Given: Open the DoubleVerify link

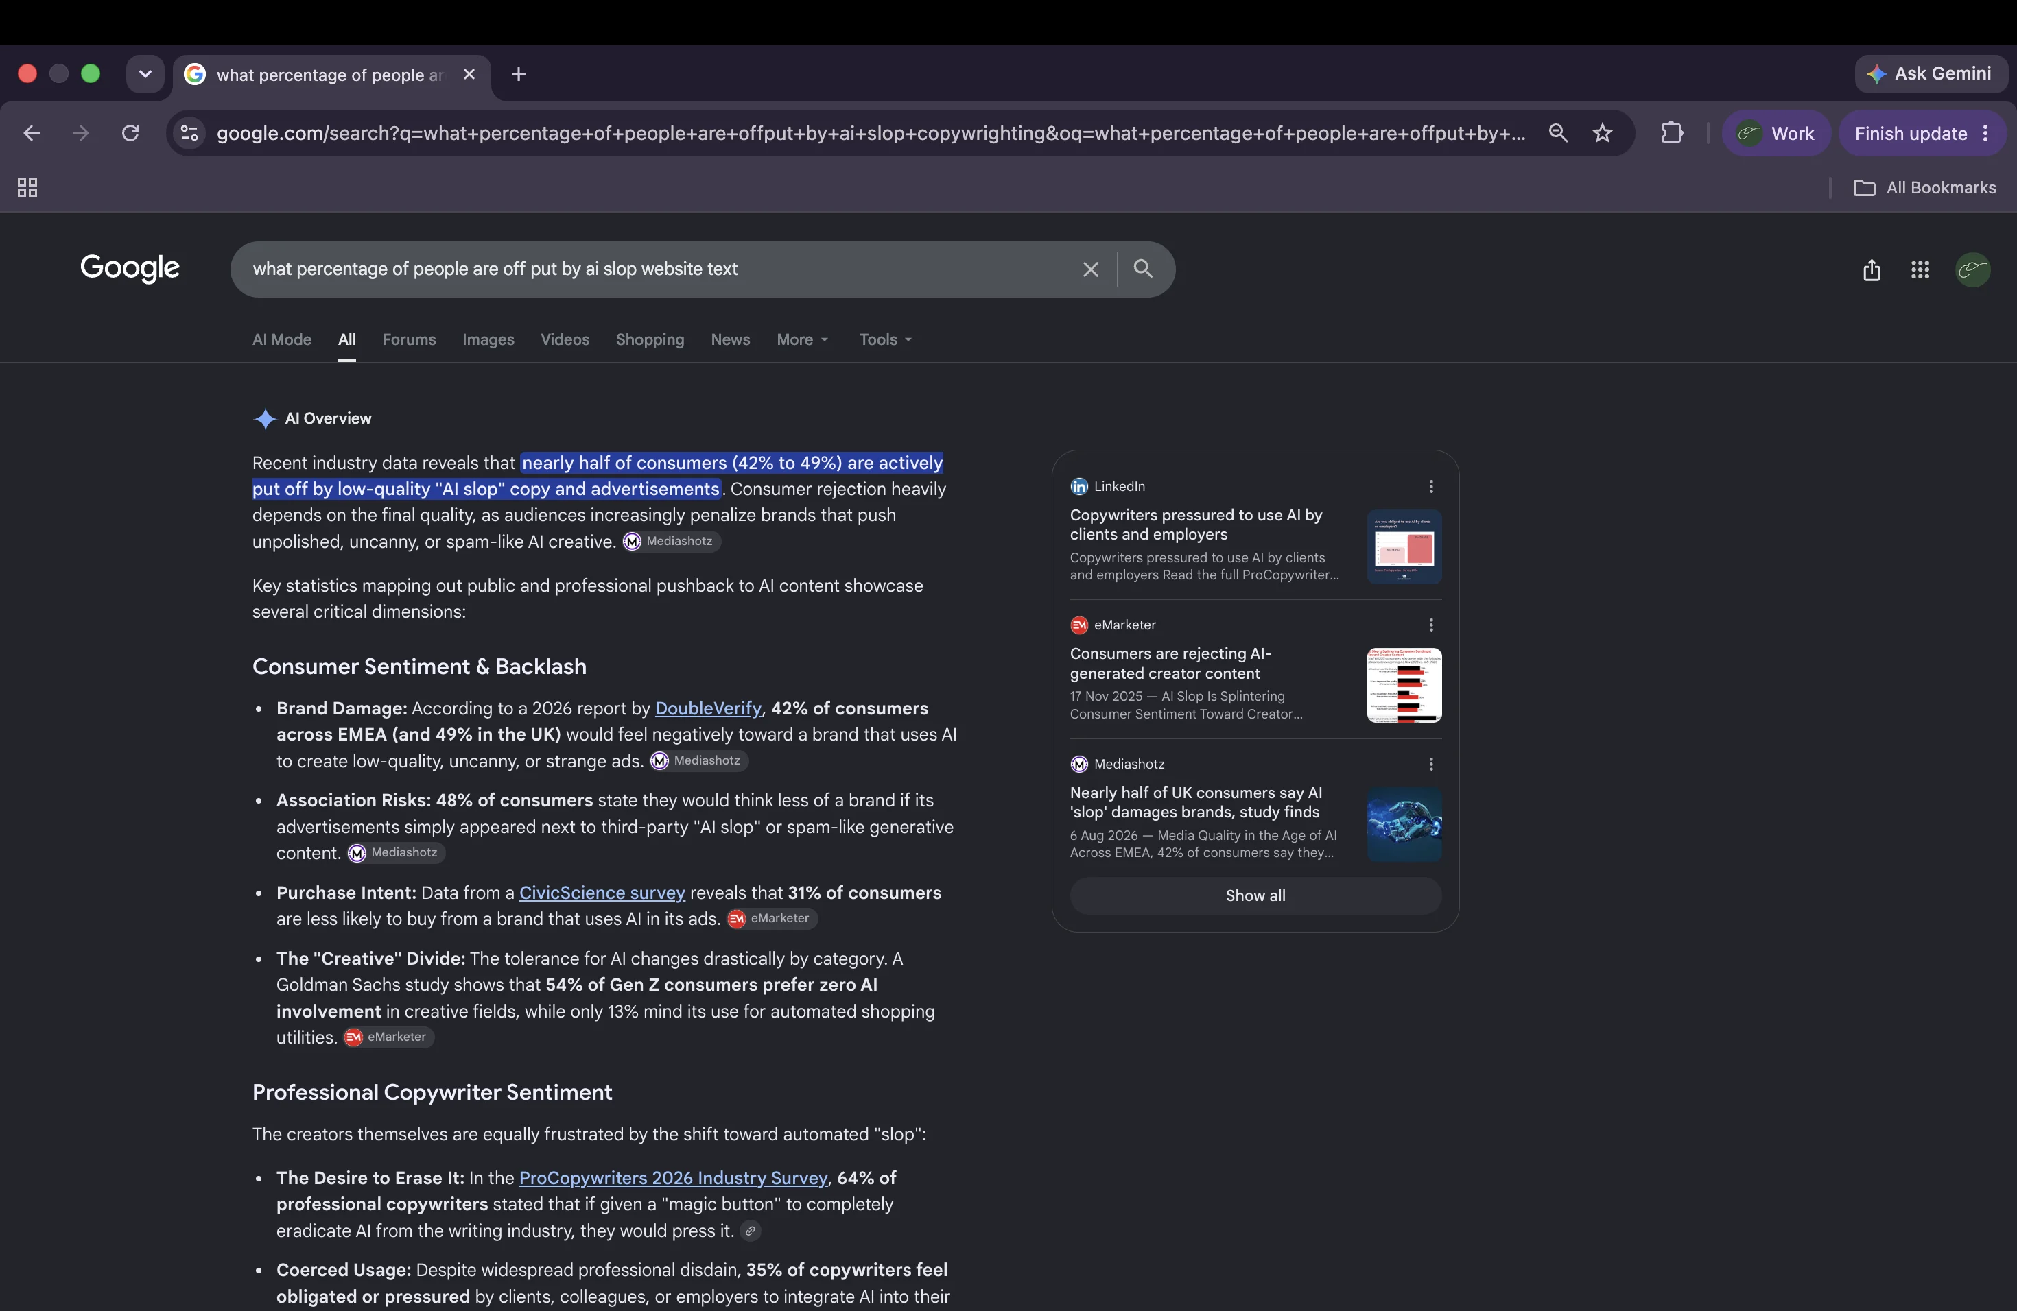Looking at the screenshot, I should tap(707, 709).
